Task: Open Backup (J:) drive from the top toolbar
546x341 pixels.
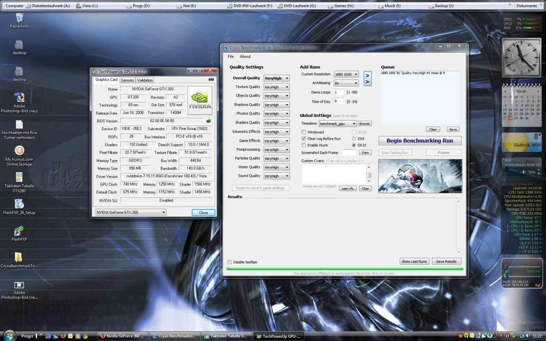Action: tap(441, 5)
